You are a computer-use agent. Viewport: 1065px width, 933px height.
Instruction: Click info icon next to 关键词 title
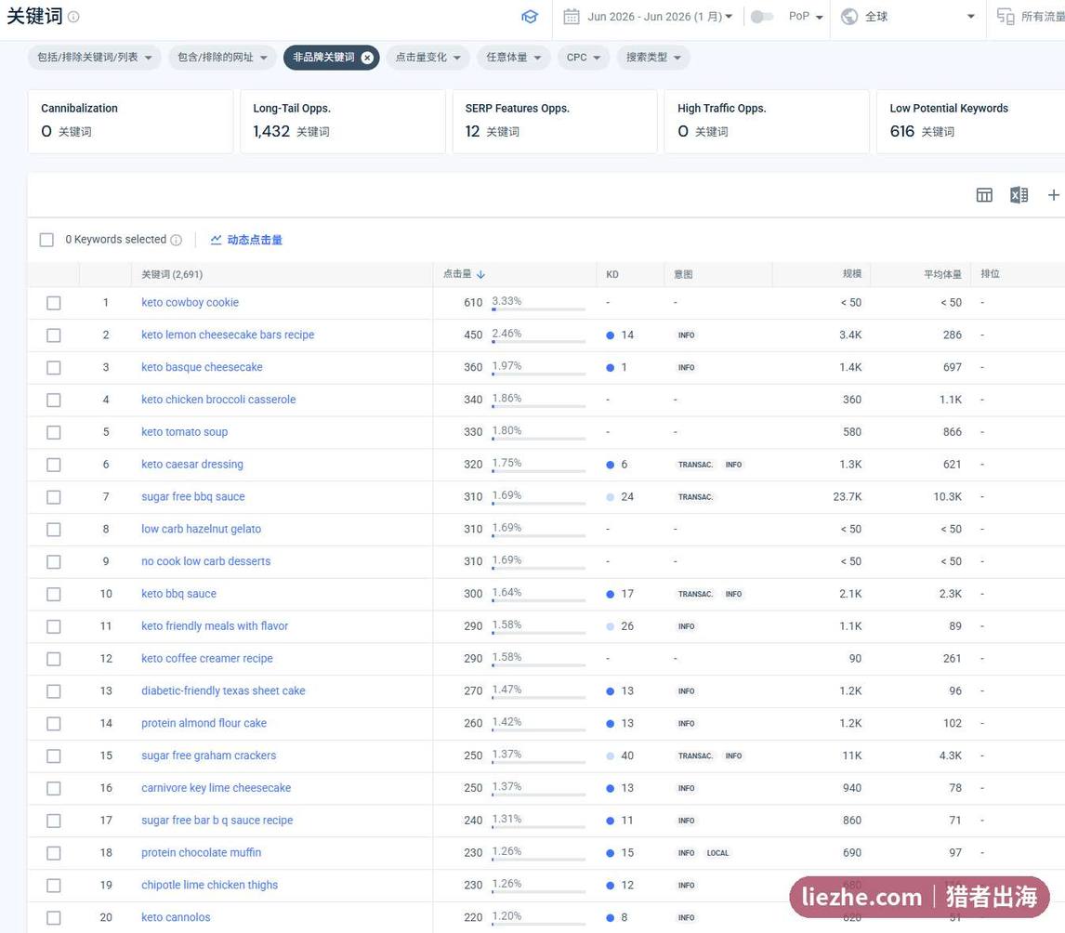(73, 17)
